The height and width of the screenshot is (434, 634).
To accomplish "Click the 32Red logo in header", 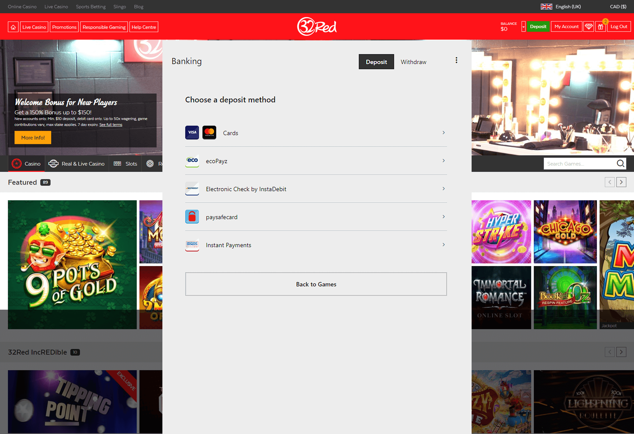I will (317, 27).
